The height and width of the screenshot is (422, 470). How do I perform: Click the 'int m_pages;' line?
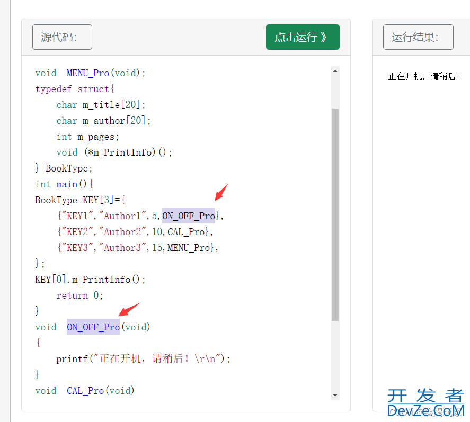[87, 137]
